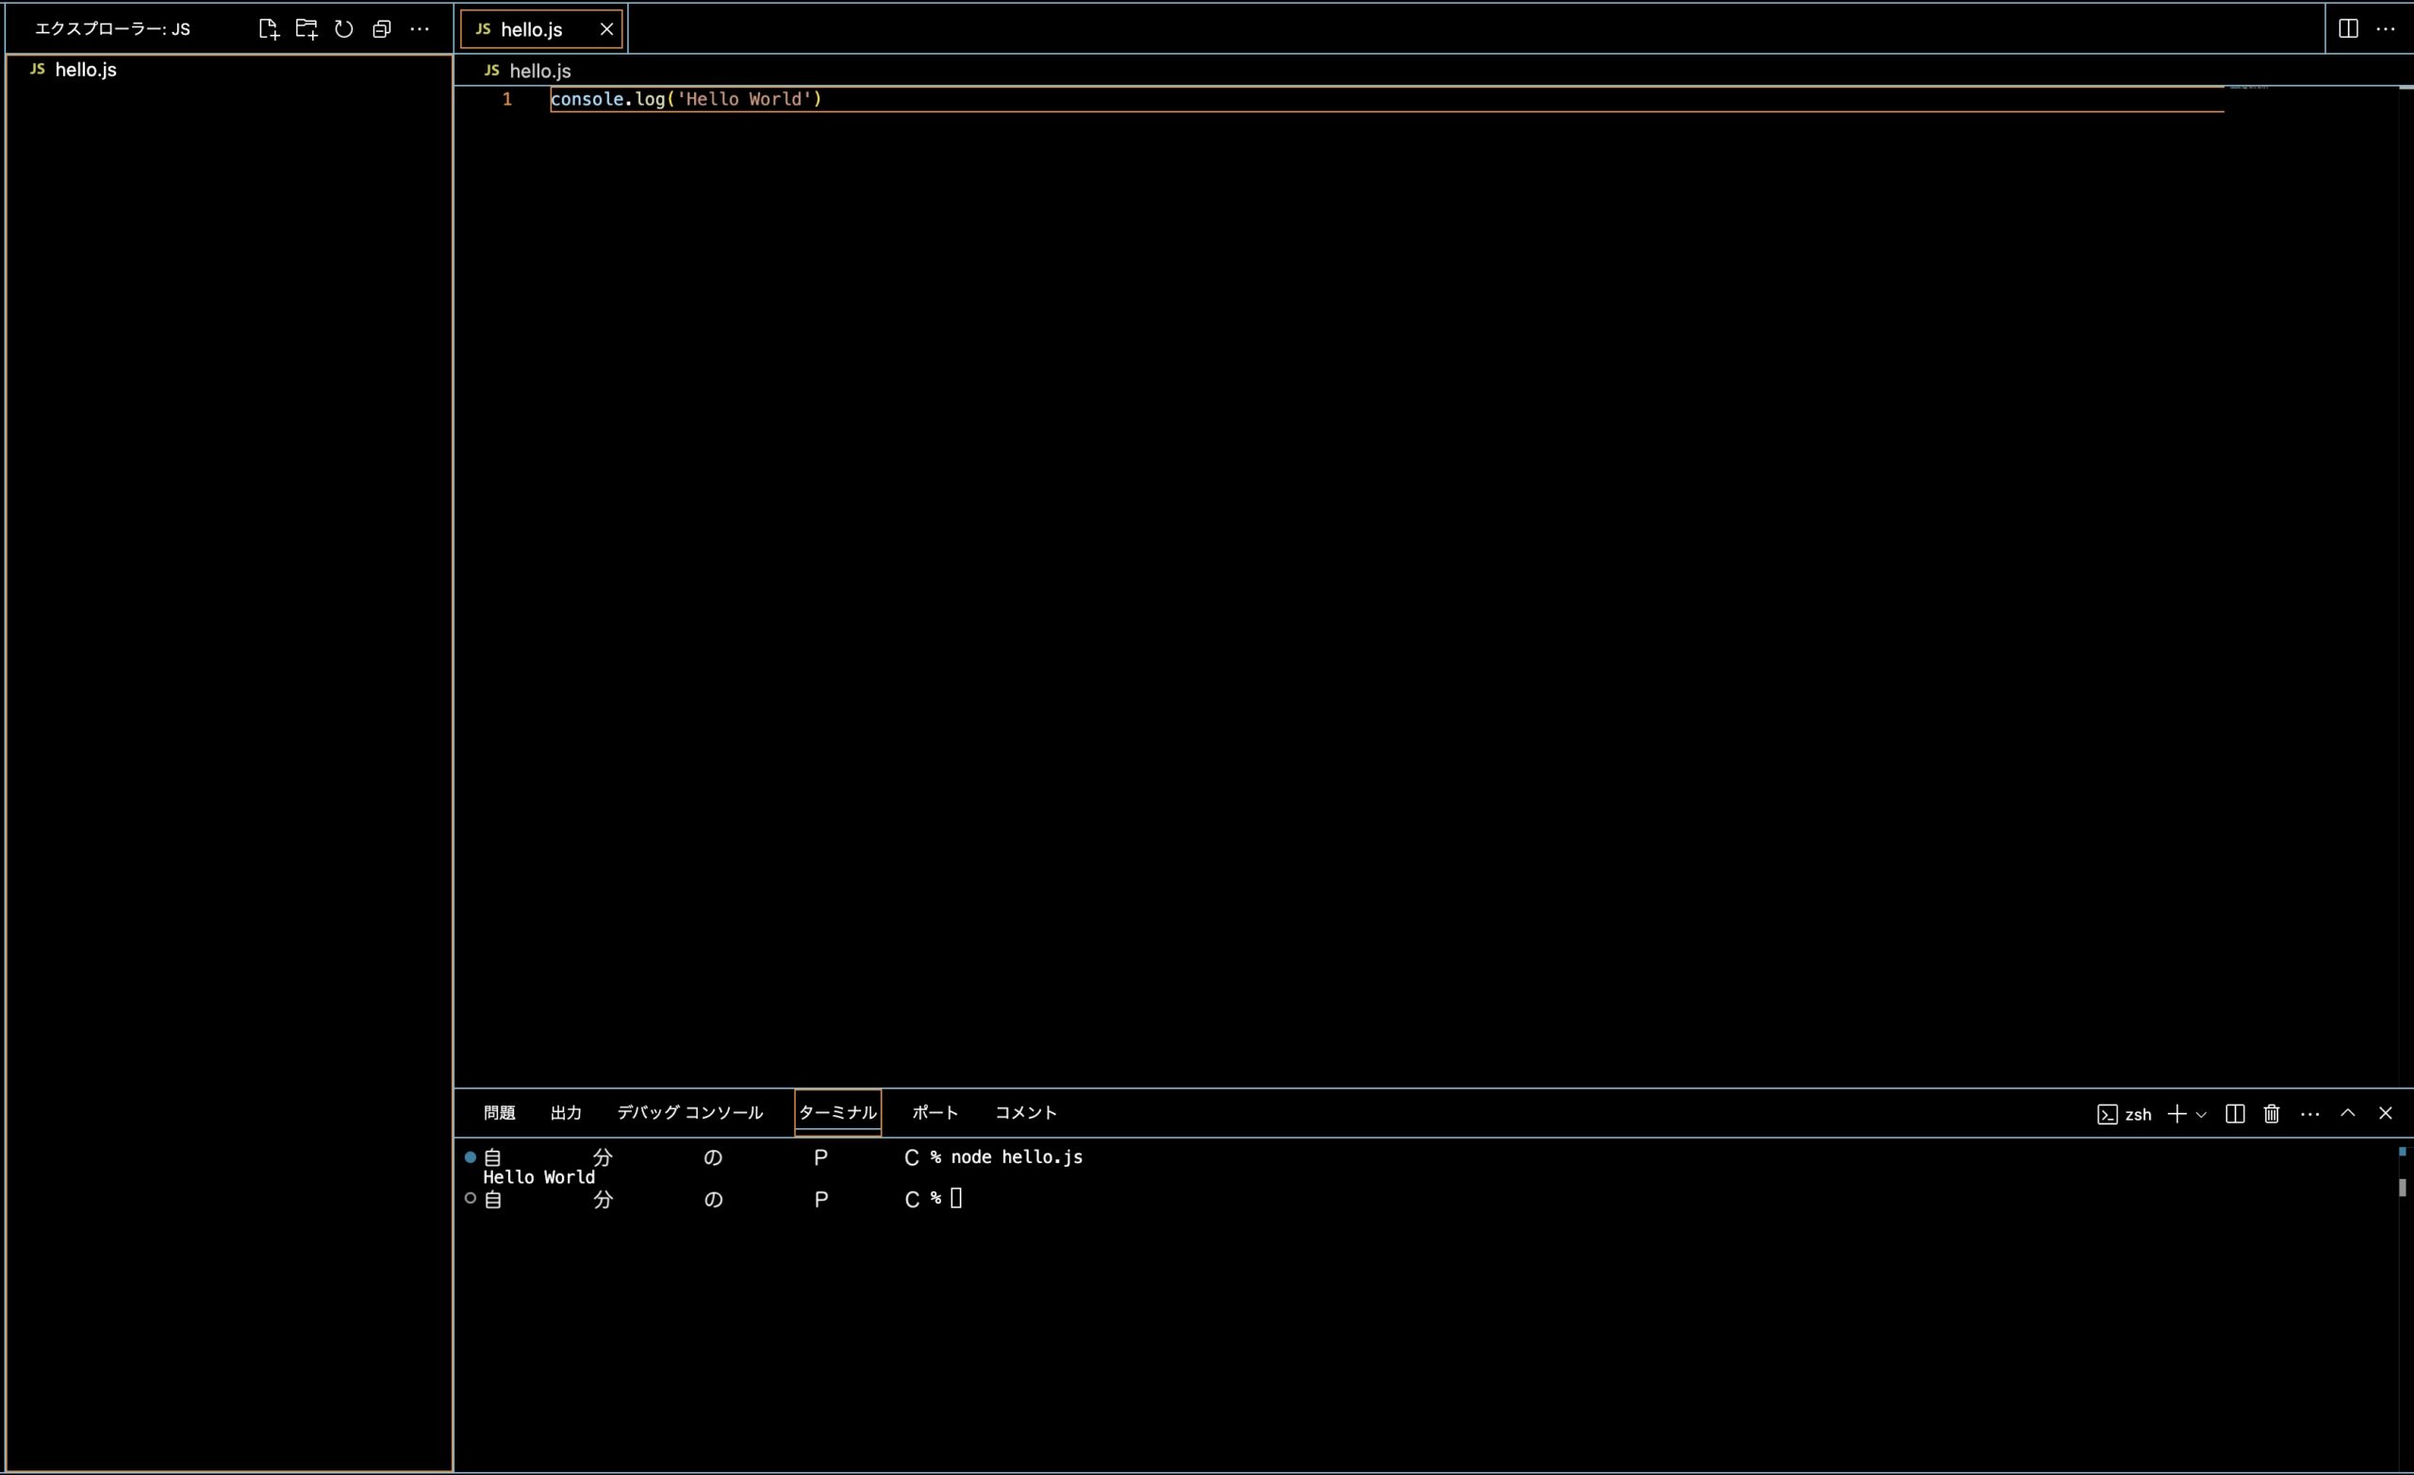Close the hello.js editor tab
Viewport: 2414px width, 1475px height.
coord(606,29)
